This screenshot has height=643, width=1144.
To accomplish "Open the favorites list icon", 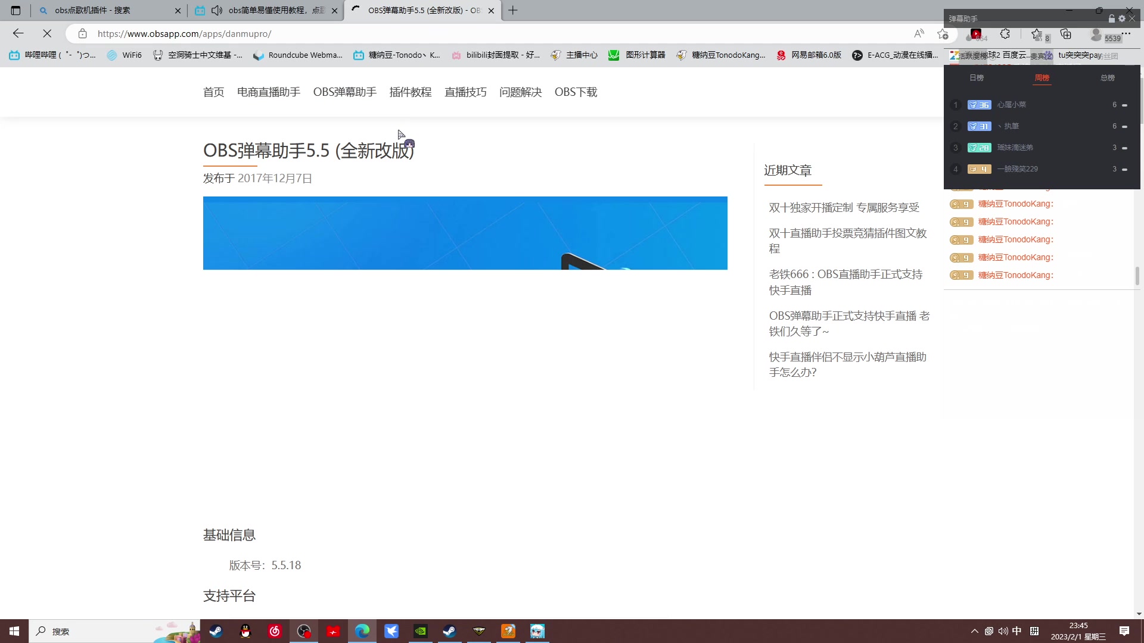I will 1037,34.
